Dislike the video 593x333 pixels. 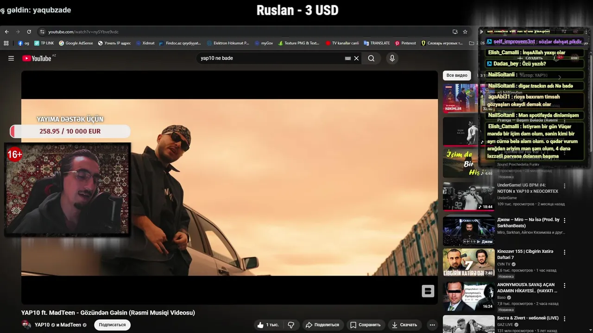click(x=291, y=325)
